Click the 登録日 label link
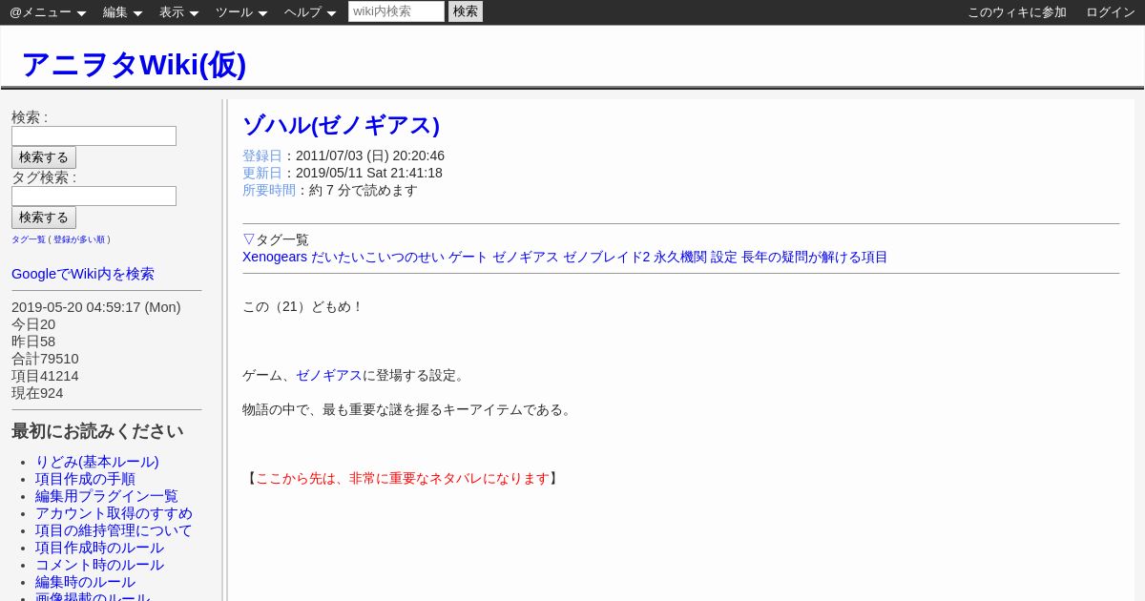 click(x=262, y=155)
